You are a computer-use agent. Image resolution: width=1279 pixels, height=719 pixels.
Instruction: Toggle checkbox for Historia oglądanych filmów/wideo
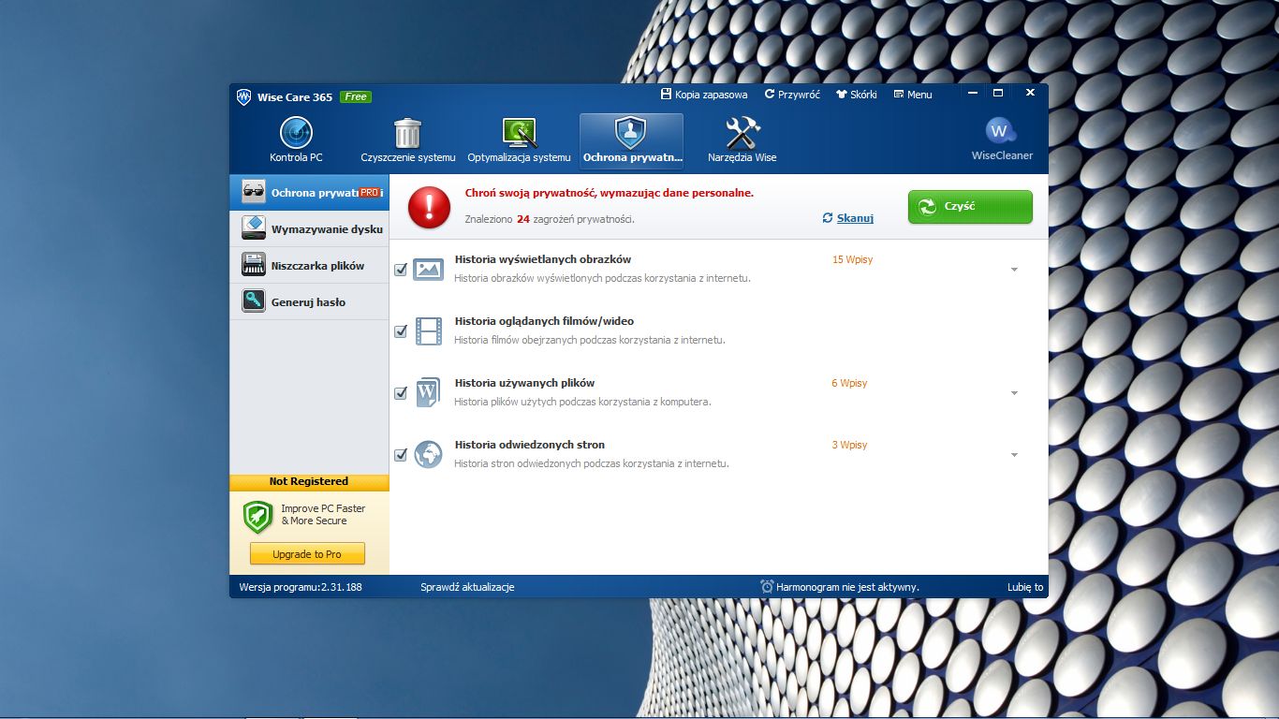point(401,331)
